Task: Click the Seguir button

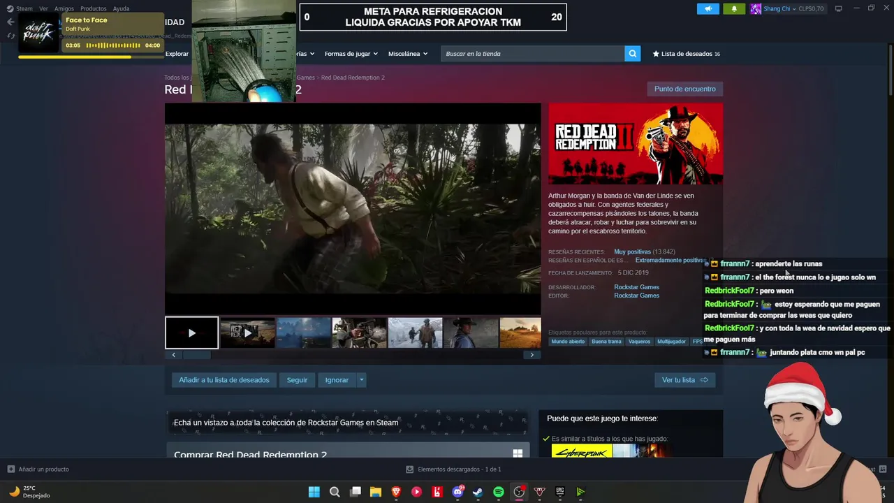Action: [x=297, y=380]
